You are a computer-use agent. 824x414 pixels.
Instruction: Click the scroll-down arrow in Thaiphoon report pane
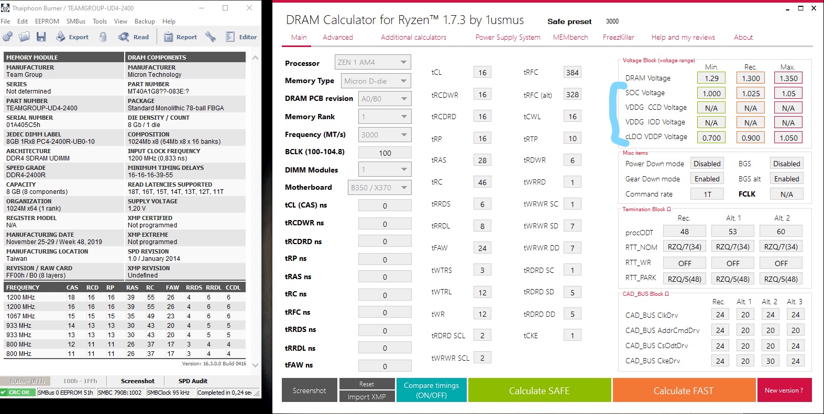[256, 365]
